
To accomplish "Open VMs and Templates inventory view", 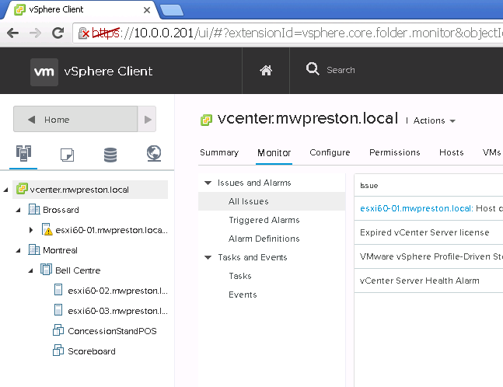I will [67, 155].
